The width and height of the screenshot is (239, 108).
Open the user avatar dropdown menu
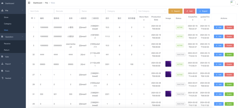pyautogui.click(x=234, y=3)
